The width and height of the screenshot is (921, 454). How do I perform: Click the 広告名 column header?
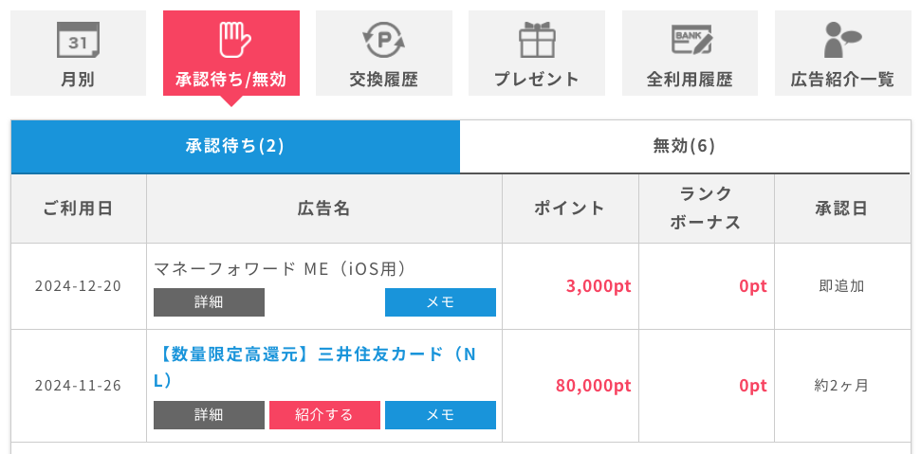tap(324, 209)
